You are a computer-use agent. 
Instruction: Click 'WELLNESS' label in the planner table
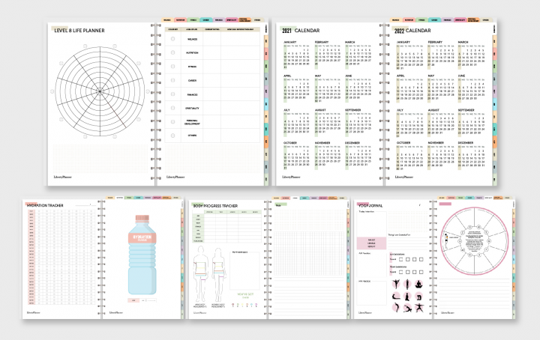(192, 39)
